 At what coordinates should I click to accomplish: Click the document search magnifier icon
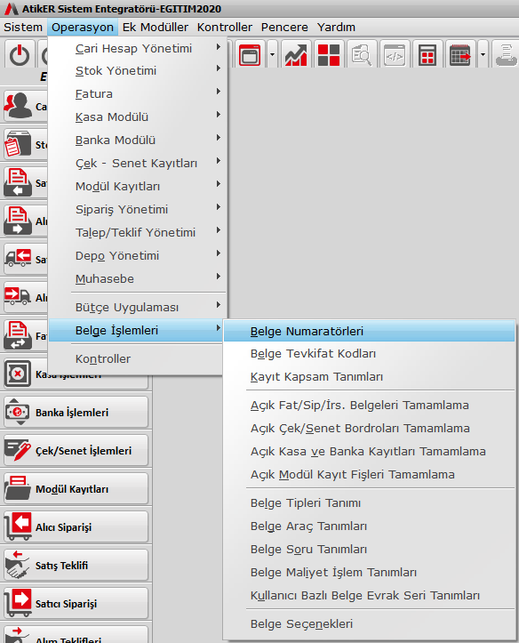pos(362,54)
